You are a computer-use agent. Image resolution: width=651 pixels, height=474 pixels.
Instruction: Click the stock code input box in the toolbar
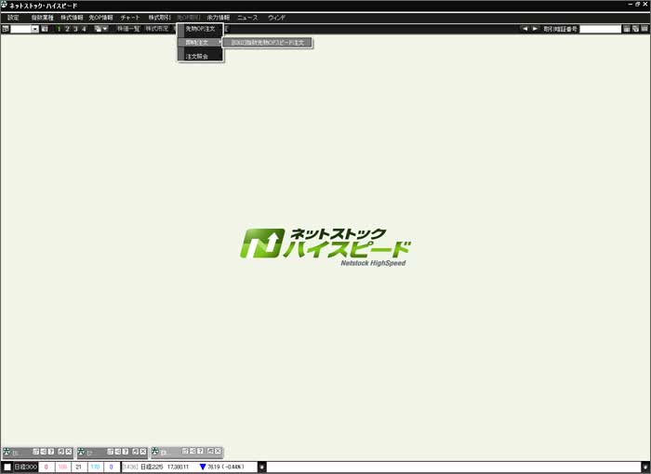(x=20, y=29)
